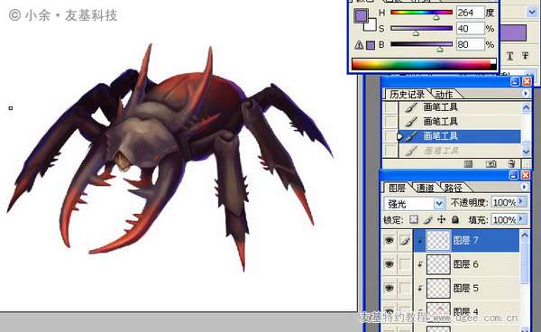Open the dropdown arrow above the purple swatch
The height and width of the screenshot is (332, 541).
coord(531,13)
